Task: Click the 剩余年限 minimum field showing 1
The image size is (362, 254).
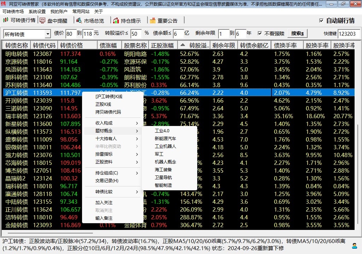Action: point(223,34)
